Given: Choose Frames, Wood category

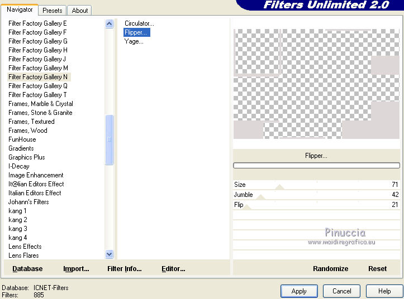Looking at the screenshot, I should pyautogui.click(x=28, y=131).
